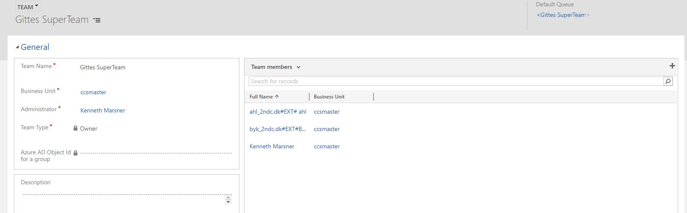Collapse the General section
The width and height of the screenshot is (687, 213).
(x=17, y=47)
